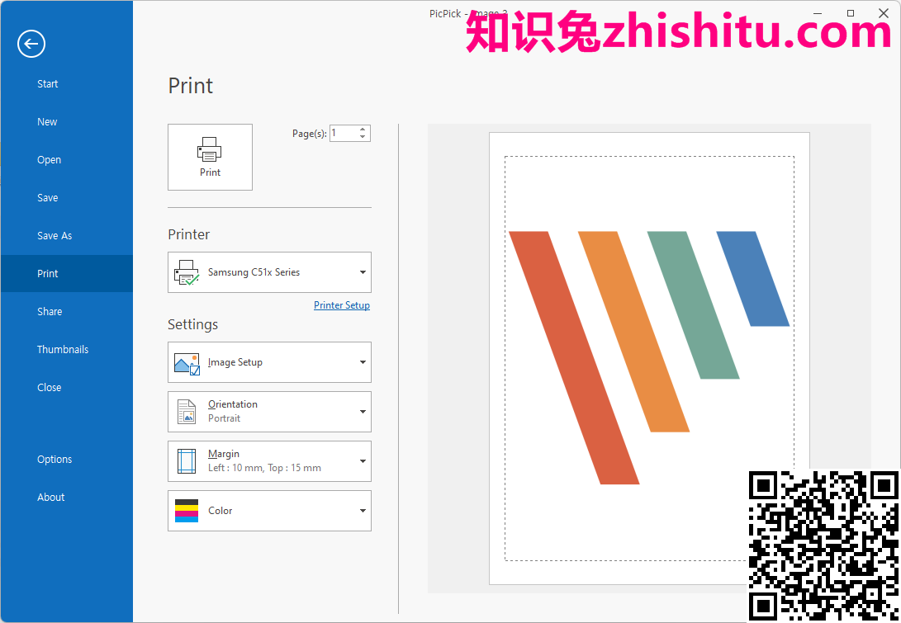Click the Margin page layout icon

pos(186,461)
